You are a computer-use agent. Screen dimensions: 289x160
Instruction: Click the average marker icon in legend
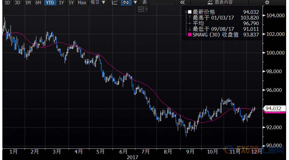click(189, 23)
